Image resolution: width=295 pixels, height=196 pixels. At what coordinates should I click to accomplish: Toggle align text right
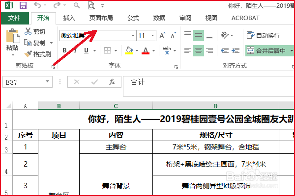coord(209,50)
